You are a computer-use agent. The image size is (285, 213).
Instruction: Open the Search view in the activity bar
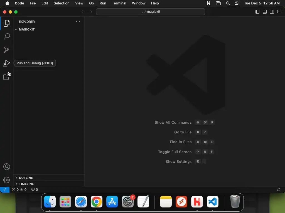[x=7, y=36]
